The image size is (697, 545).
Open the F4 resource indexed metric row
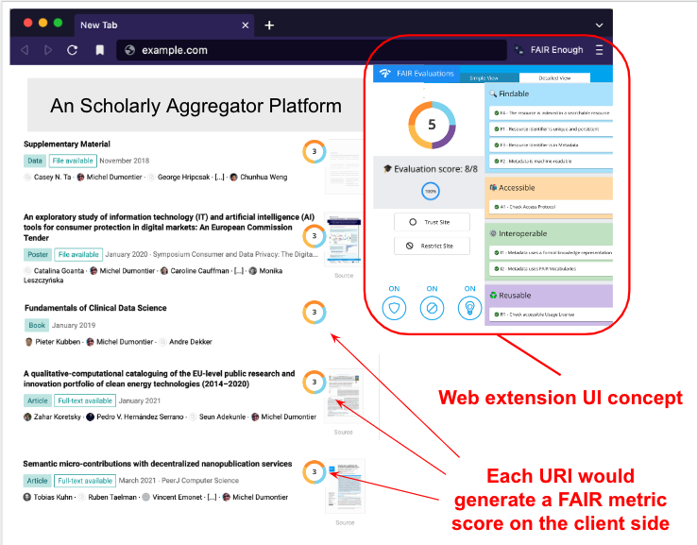[x=552, y=113]
